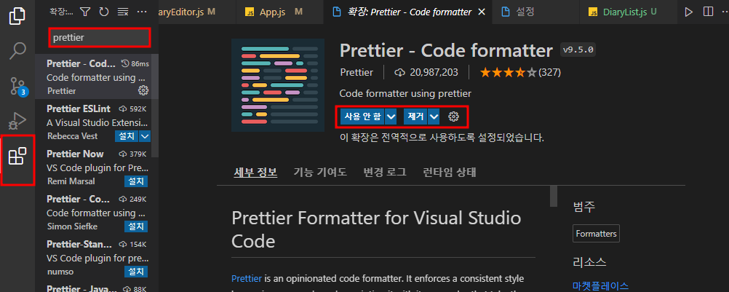The height and width of the screenshot is (292, 729).
Task: Refresh the extensions list
Action: (104, 12)
